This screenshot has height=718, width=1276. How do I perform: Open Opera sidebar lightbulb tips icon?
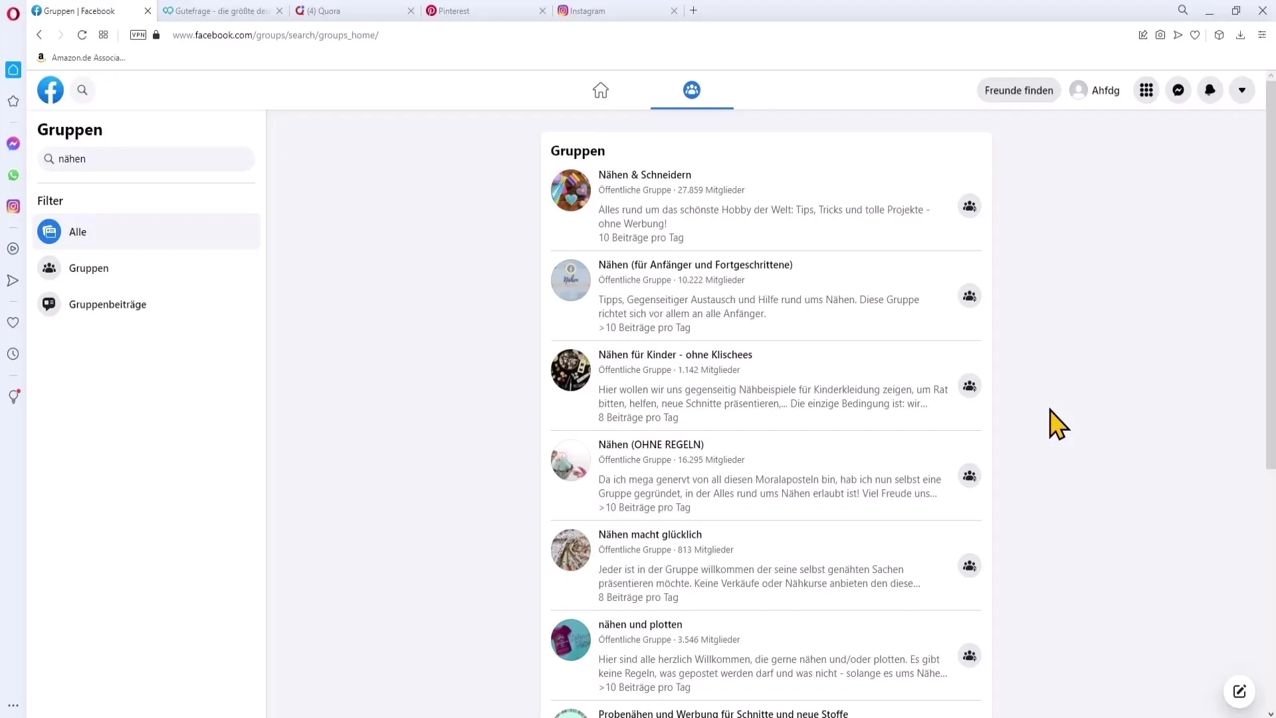point(13,397)
